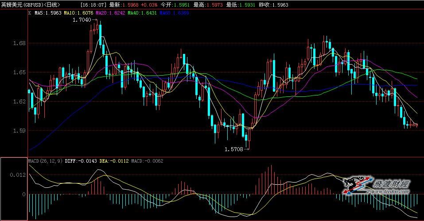
Task: Select the MACD(26,12,9) indicator title
Action: [45, 161]
